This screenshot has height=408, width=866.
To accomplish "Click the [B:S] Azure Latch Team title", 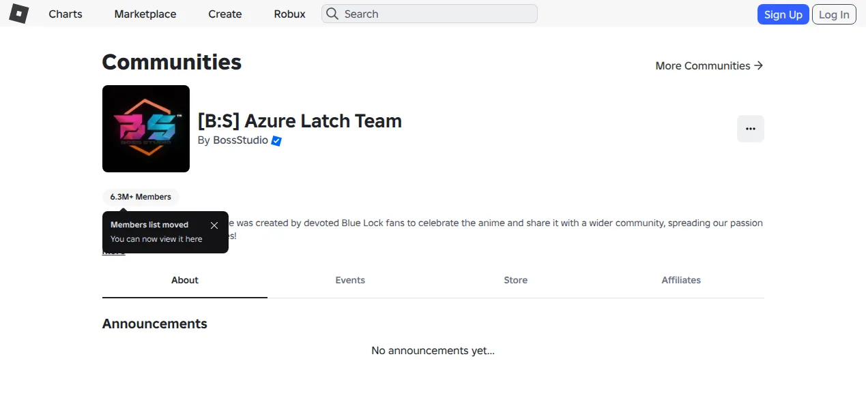I will pyautogui.click(x=300, y=121).
